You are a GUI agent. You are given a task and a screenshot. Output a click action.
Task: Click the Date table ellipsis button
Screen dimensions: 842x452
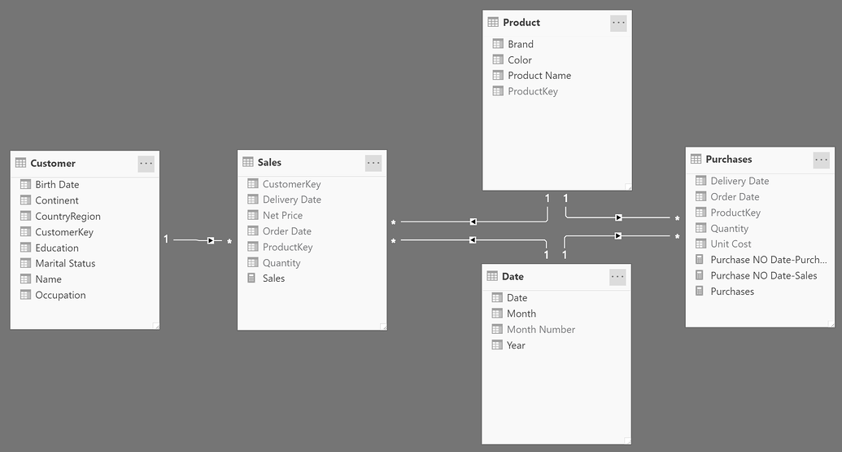tap(617, 277)
